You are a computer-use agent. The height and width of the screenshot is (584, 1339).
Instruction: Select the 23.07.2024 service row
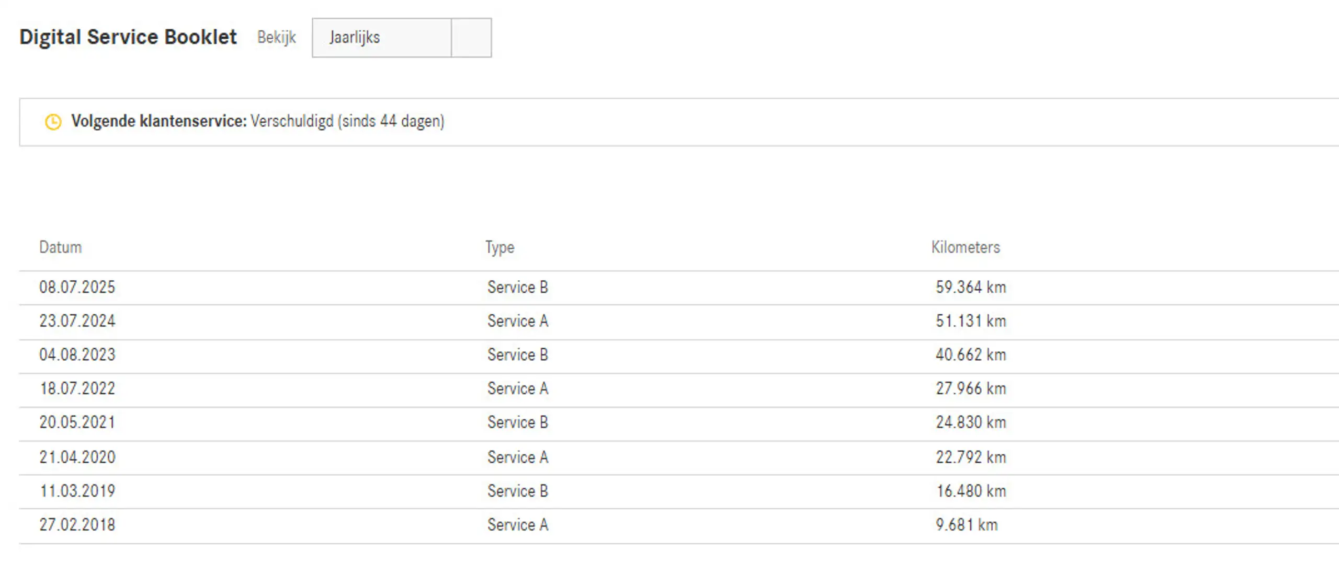(679, 322)
